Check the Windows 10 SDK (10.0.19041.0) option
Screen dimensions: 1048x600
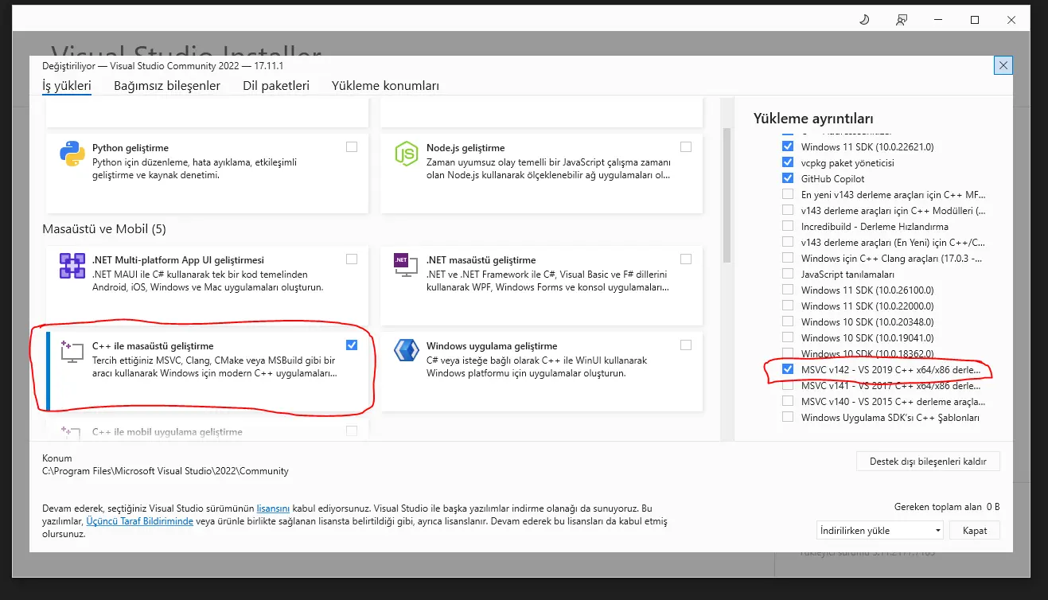788,337
